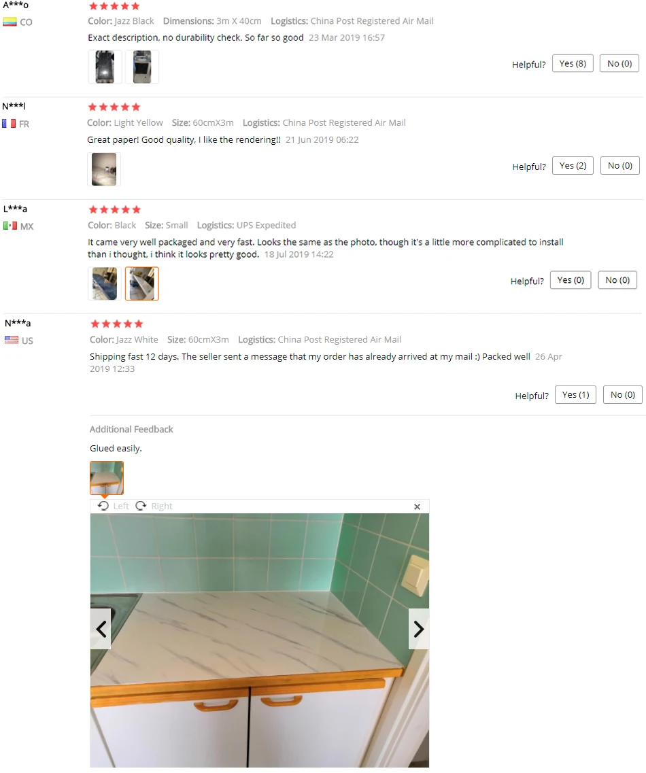Select the Additional Feedback countertop thumbnail
Image resolution: width=646 pixels, height=773 pixels.
107,478
